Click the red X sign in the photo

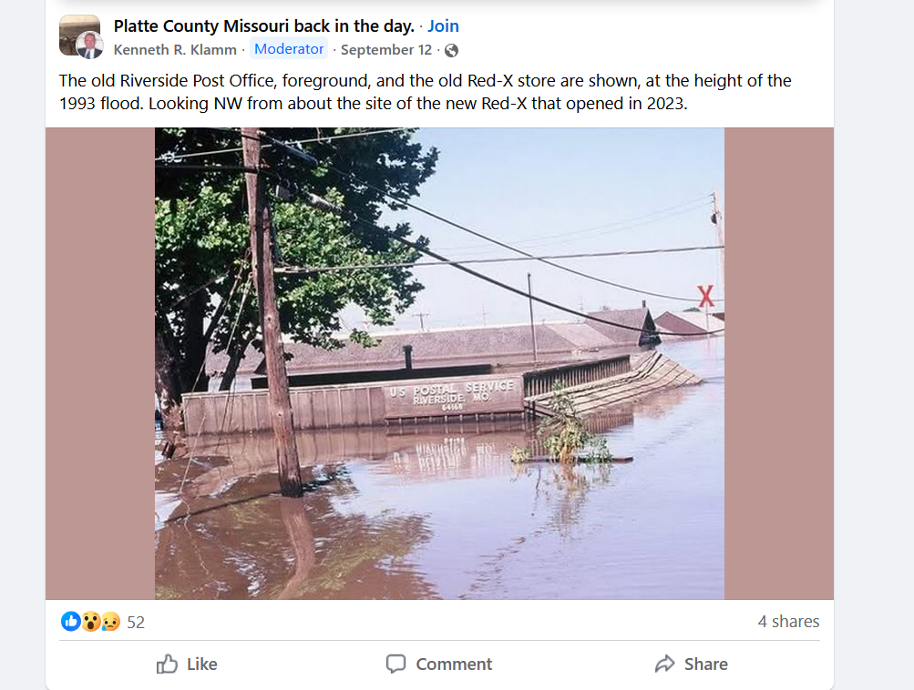pos(705,296)
